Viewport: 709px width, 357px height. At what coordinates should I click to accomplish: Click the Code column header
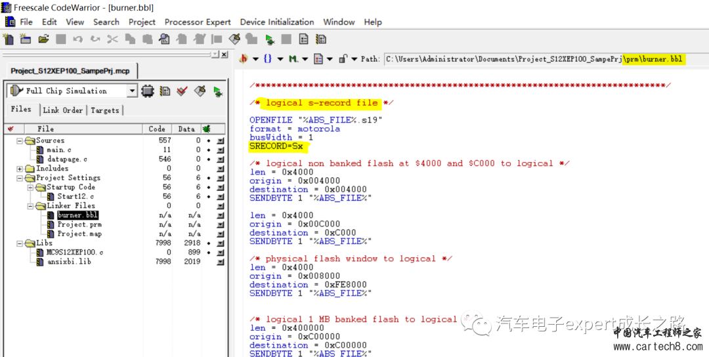157,129
